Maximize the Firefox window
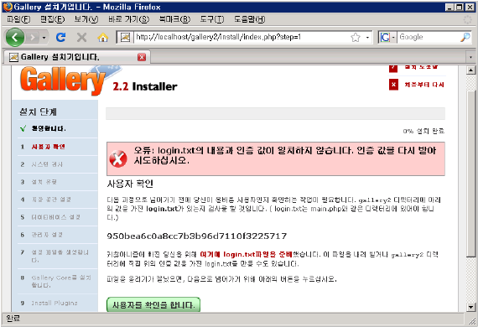Image resolution: width=478 pixels, height=327 pixels. point(459,7)
